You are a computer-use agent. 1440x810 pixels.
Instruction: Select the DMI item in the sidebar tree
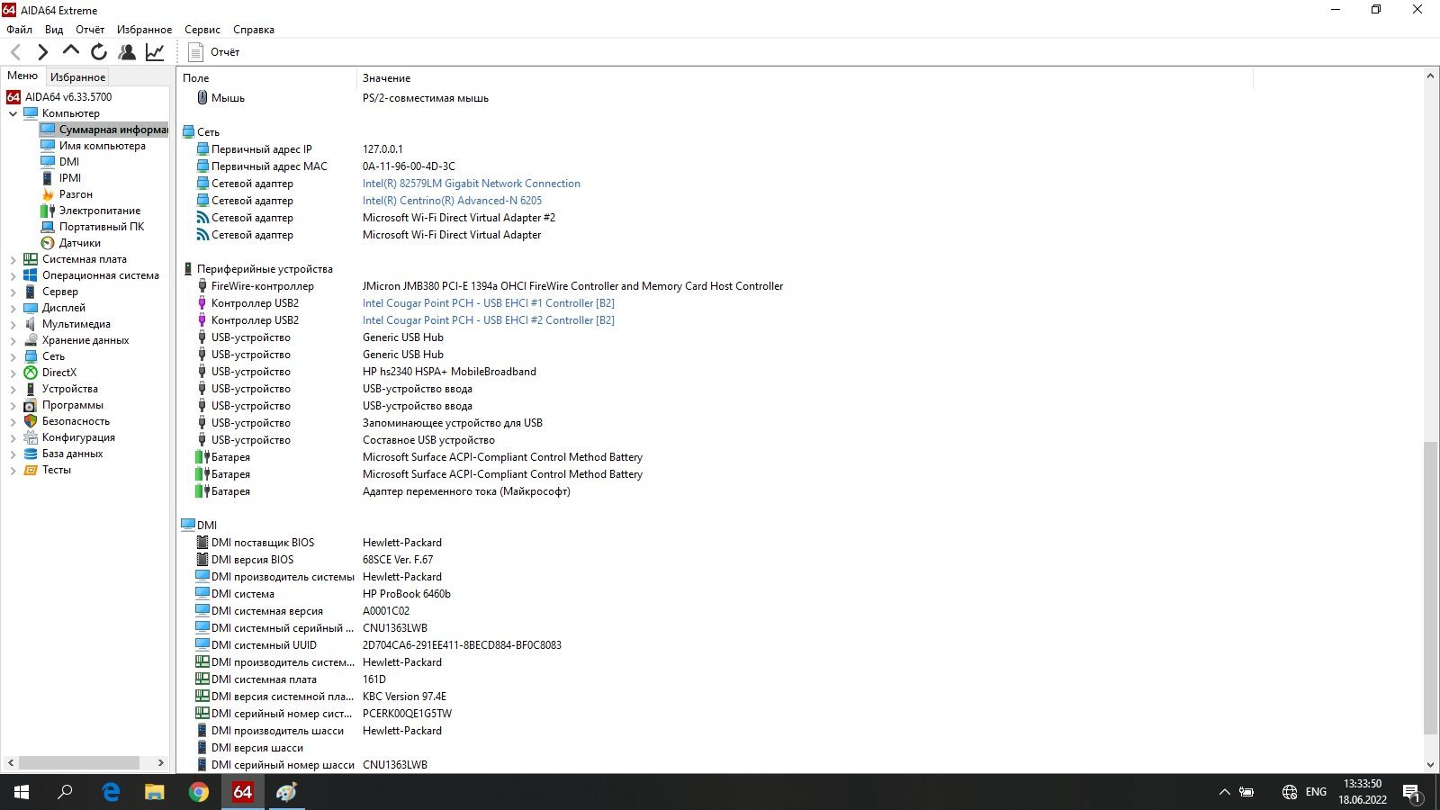coord(69,162)
